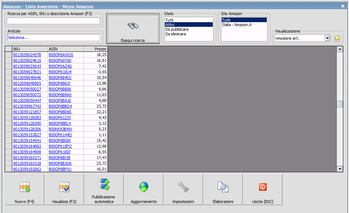Sort by the SKU column header
The width and height of the screenshot is (349, 213).
click(x=30, y=49)
